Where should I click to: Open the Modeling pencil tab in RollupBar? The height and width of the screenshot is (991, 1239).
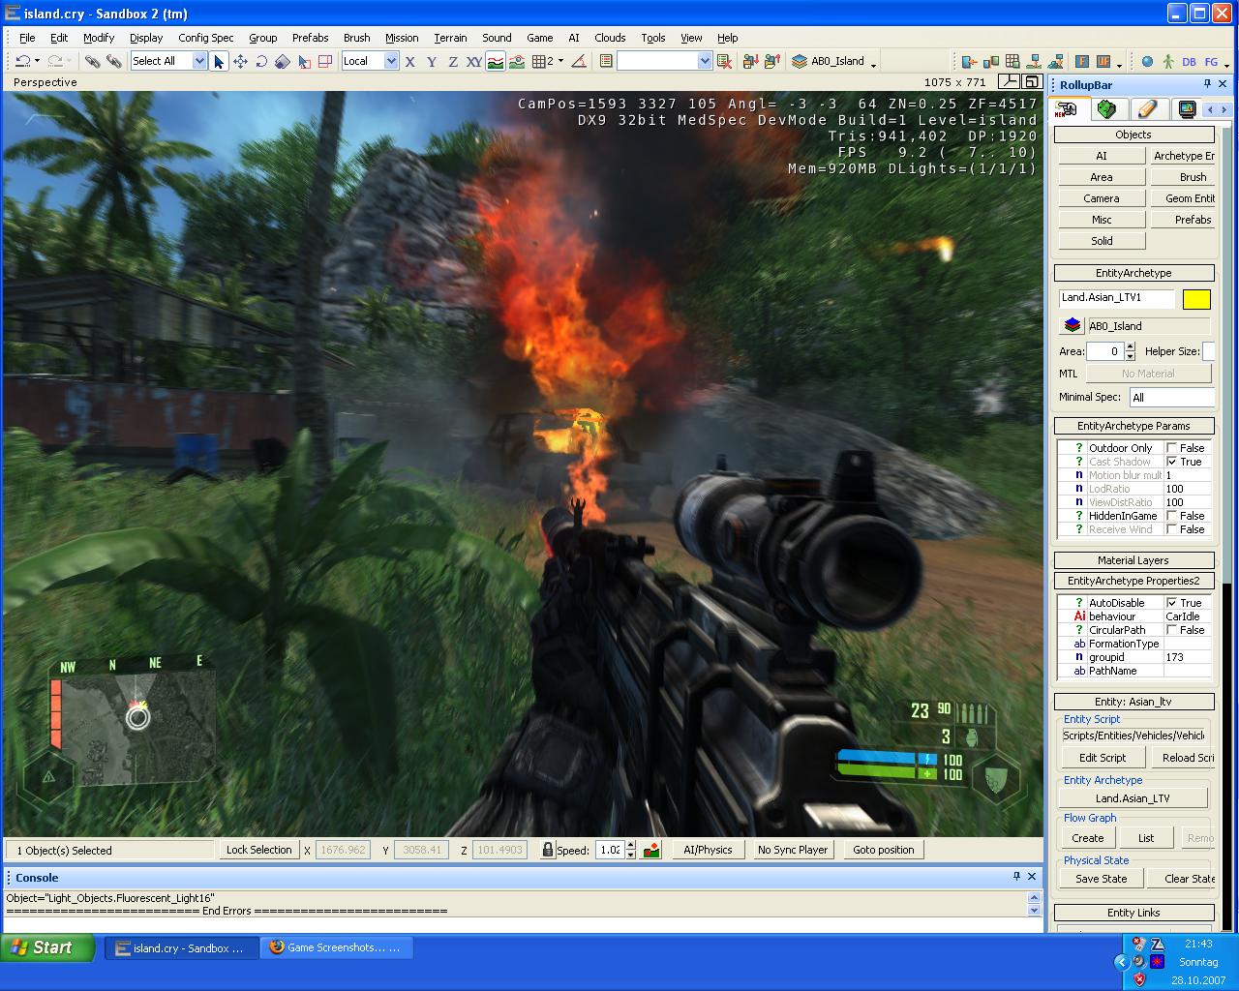(x=1148, y=109)
